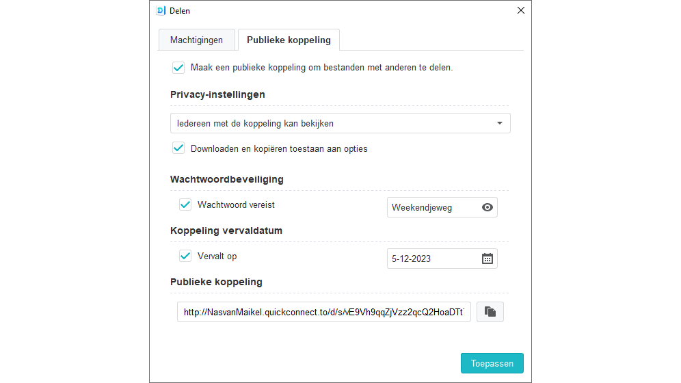Click the 'Vervalt op' label text
Screen dimensions: 681x383
click(x=217, y=256)
